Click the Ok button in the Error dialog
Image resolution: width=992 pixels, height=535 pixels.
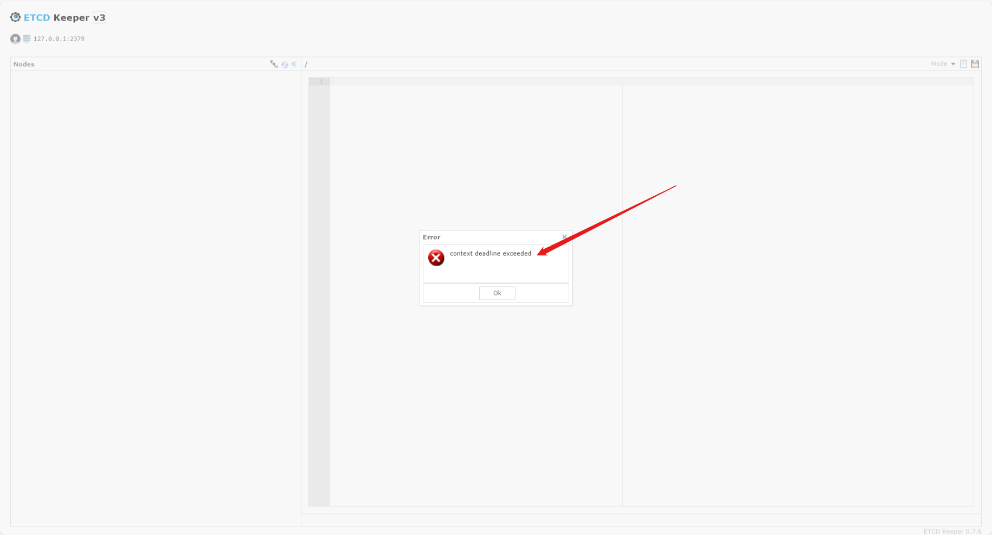(497, 293)
